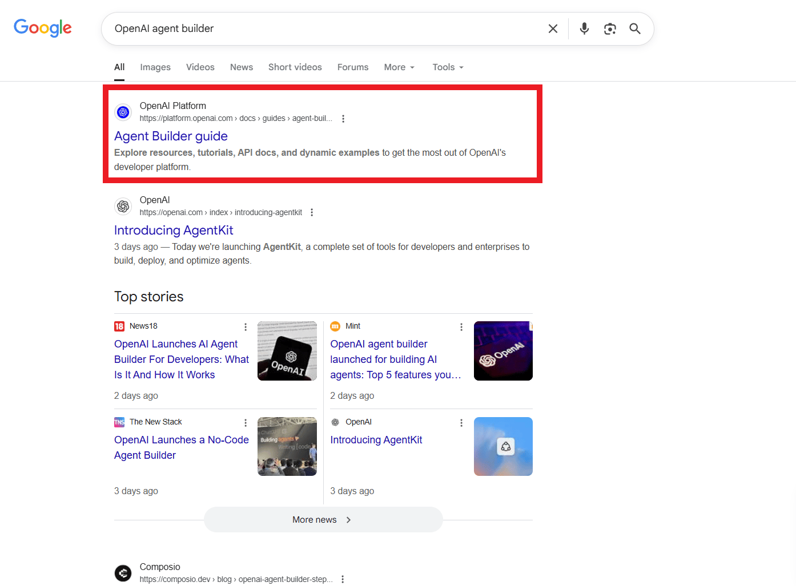The image size is (796, 586).
Task: Open the Forums tab
Action: coord(353,67)
